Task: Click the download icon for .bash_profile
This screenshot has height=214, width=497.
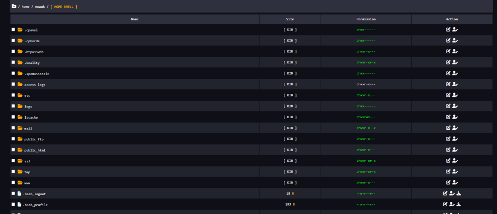Action: (x=459, y=204)
